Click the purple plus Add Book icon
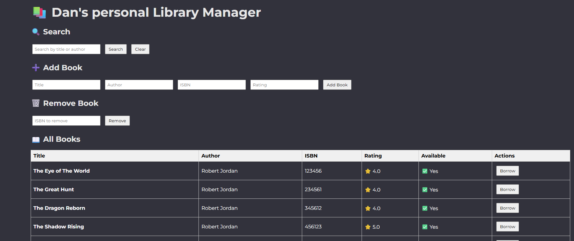The width and height of the screenshot is (574, 241). pos(36,67)
